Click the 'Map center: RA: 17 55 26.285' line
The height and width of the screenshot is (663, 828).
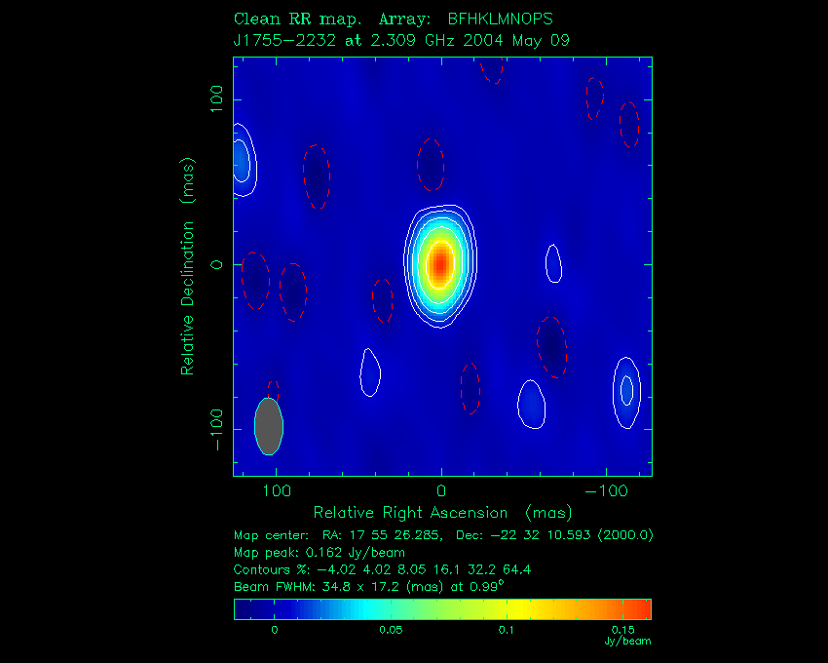tap(443, 535)
